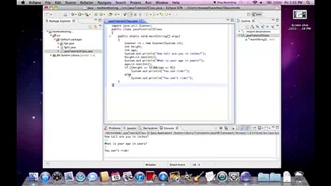Click Clear Console icon
This screenshot has height=186, width=331.
pos(233,128)
